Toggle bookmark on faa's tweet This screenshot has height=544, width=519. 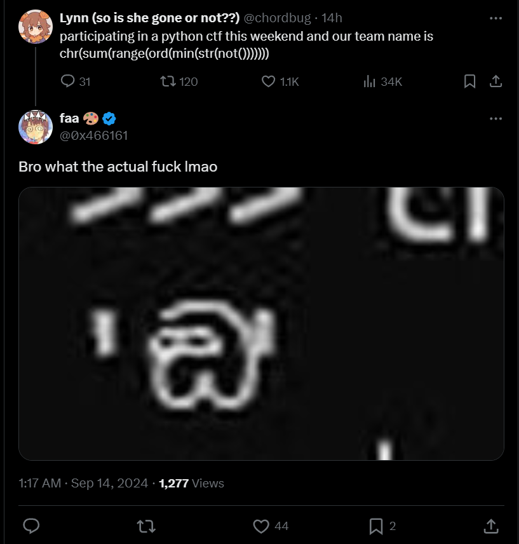click(376, 526)
